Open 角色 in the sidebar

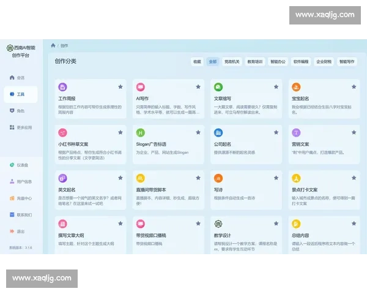click(x=21, y=111)
